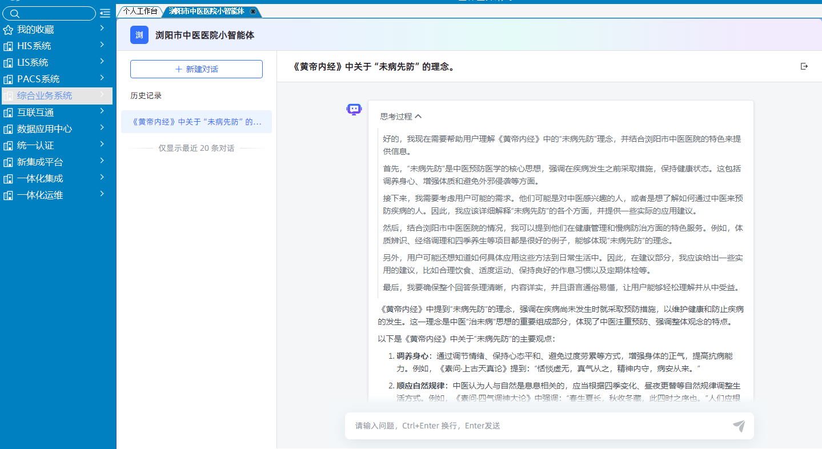Click the export conversation icon at top right
Viewport: 822px width, 449px height.
[x=804, y=66]
